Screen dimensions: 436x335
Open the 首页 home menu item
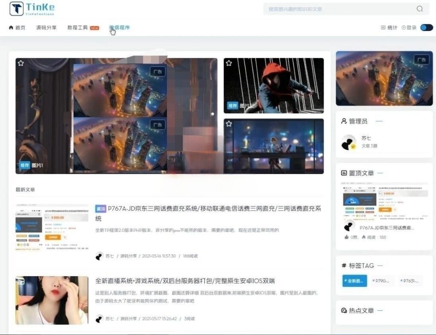[x=17, y=28]
